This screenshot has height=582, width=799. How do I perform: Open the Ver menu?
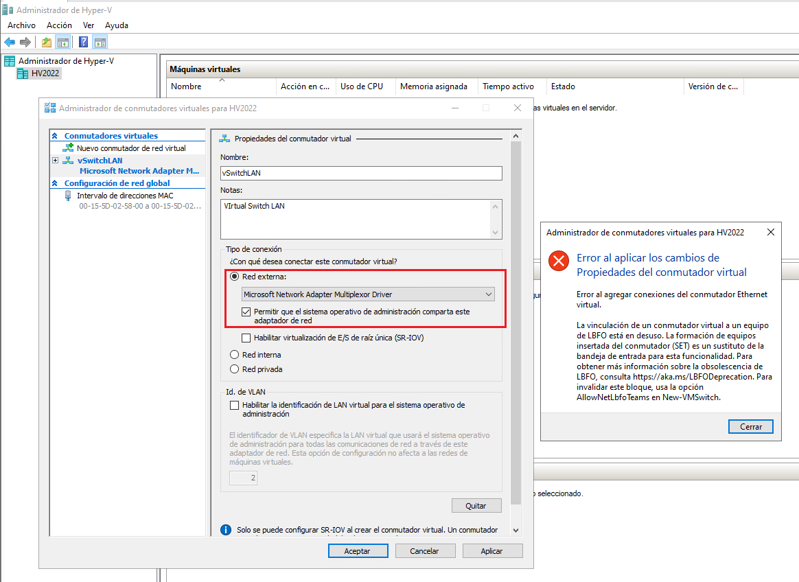88,25
